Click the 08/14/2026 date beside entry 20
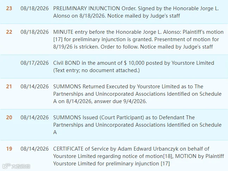228x171 pixels. pos(35,118)
